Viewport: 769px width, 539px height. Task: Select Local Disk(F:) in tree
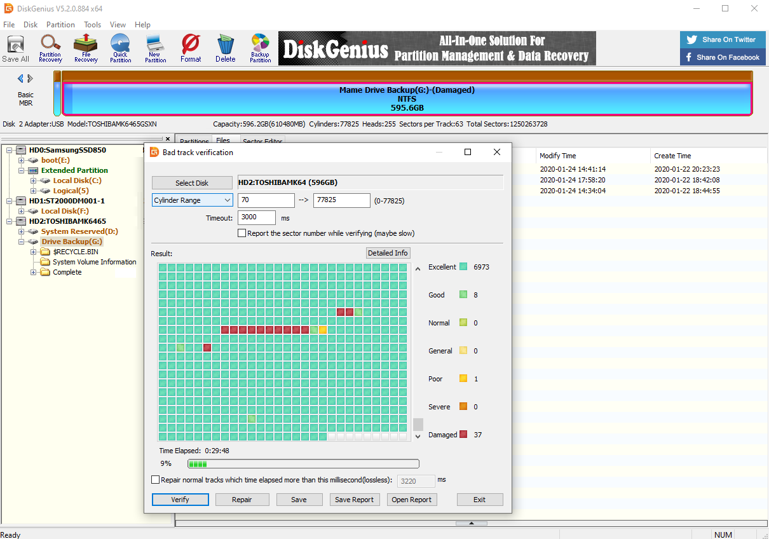pyautogui.click(x=65, y=211)
